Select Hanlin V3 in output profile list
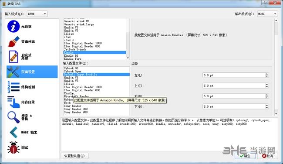The width and height of the screenshot is (283, 164). pyautogui.click(x=94, y=27)
